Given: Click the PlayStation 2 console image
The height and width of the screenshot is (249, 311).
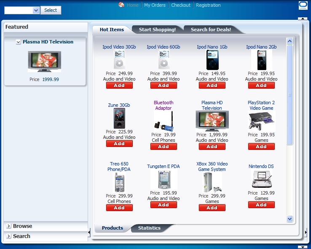Looking at the screenshot, I should click(261, 121).
